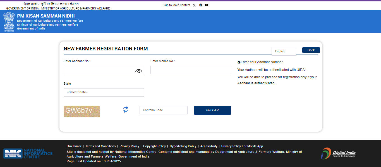Focus the Enter Mobile No input field
Image resolution: width=381 pixels, height=167 pixels.
click(x=191, y=70)
